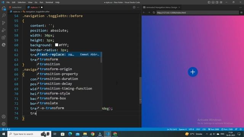Open the Extensions view

coord(3,37)
